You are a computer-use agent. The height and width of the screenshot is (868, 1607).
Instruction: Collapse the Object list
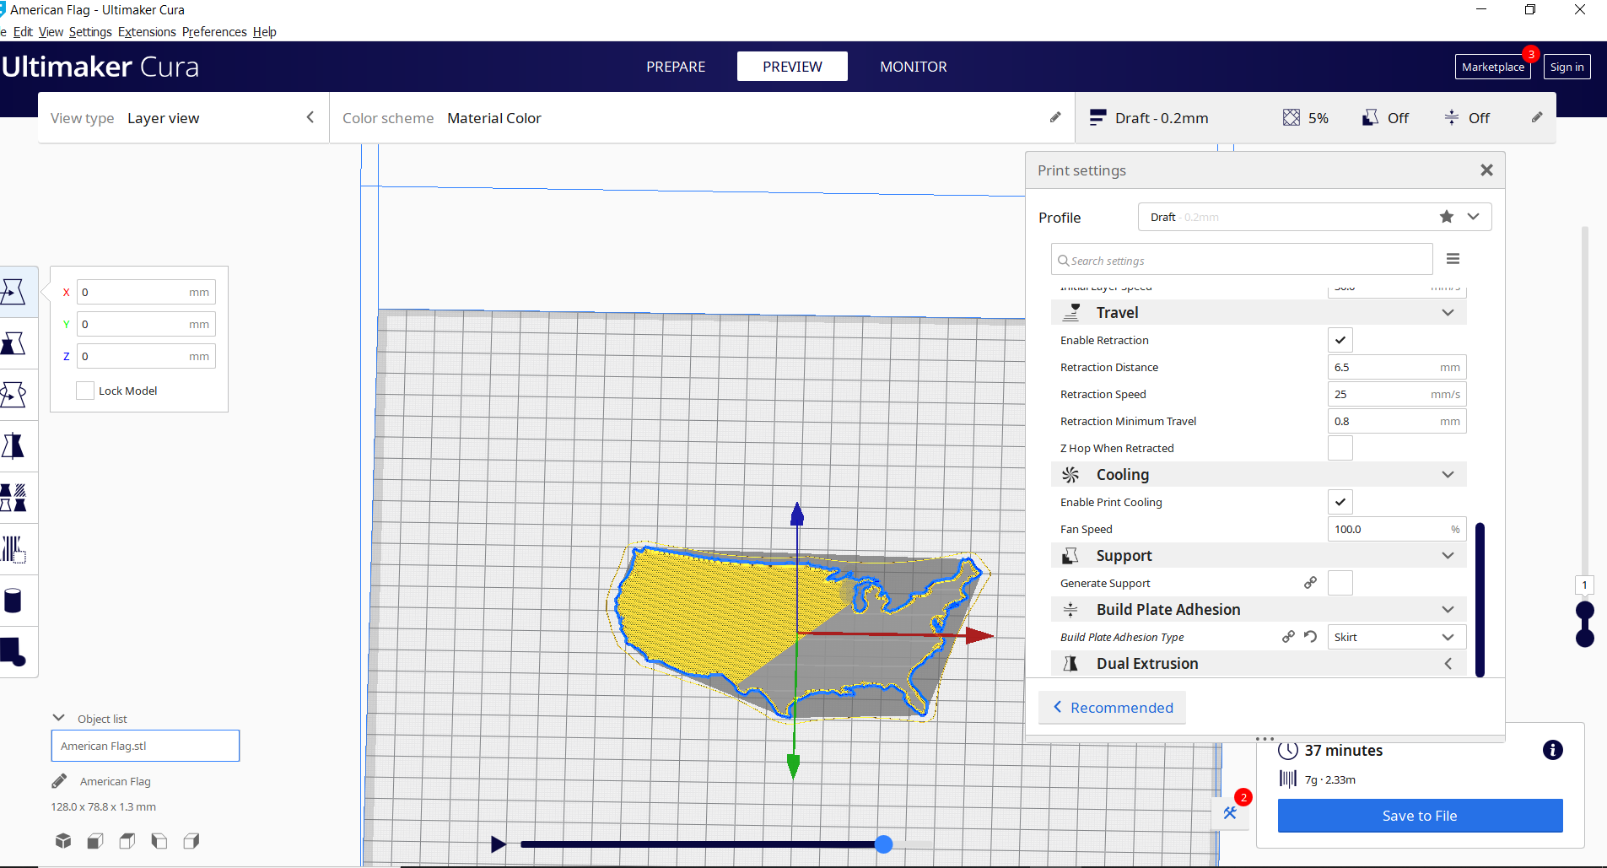click(59, 718)
